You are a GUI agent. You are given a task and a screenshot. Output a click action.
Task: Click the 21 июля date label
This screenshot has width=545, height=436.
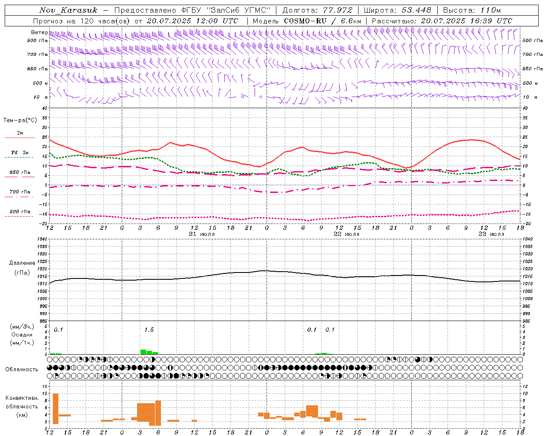[202, 234]
